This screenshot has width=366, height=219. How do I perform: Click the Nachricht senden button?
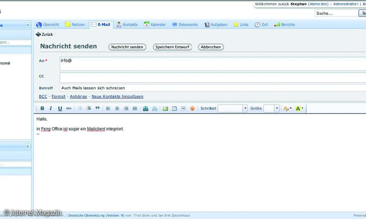(x=127, y=47)
